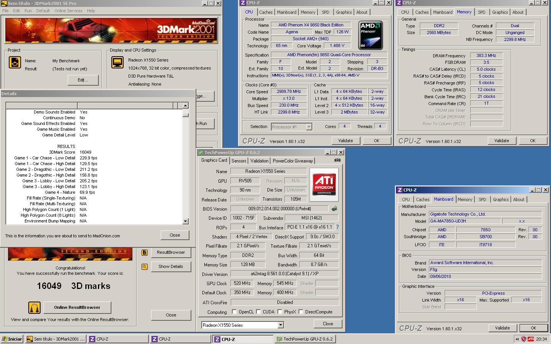Click the Details list scroll-up arrow
Screen dimensions: 551x344
click(186, 105)
